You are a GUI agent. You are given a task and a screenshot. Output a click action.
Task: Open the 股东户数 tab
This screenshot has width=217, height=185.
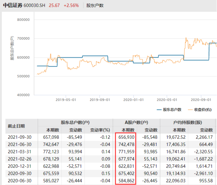tap(95, 6)
